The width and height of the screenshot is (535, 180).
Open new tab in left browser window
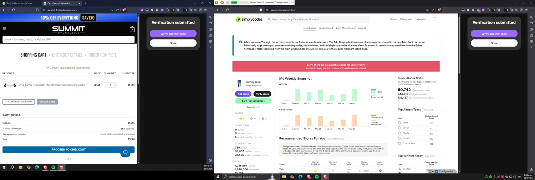(x=85, y=3)
